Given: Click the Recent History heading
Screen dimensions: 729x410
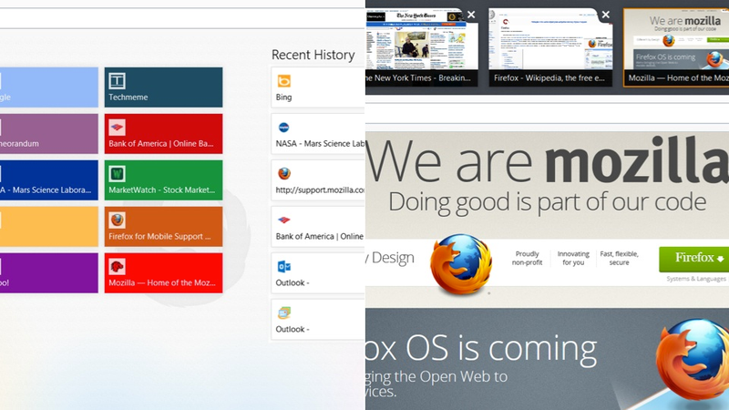Looking at the screenshot, I should tap(313, 55).
